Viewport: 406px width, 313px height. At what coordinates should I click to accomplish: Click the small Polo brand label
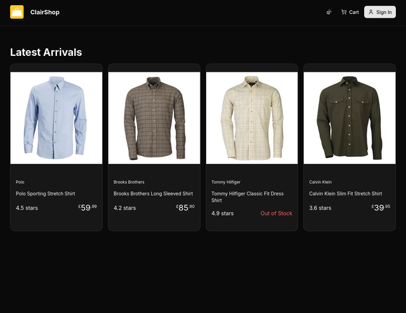coord(20,182)
